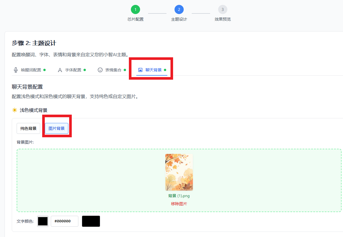Open the small text color picker swatch
Image resolution: width=343 pixels, height=237 pixels.
[43, 221]
